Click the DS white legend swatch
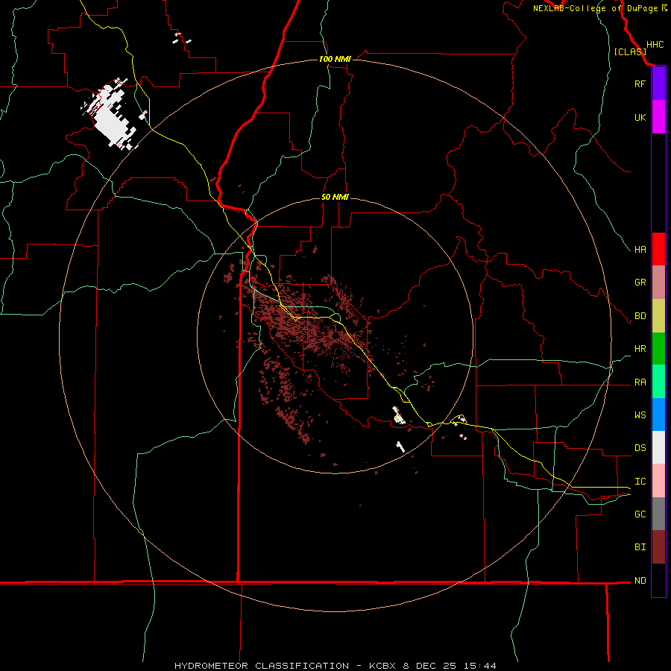Image resolution: width=671 pixels, height=671 pixels. click(658, 447)
